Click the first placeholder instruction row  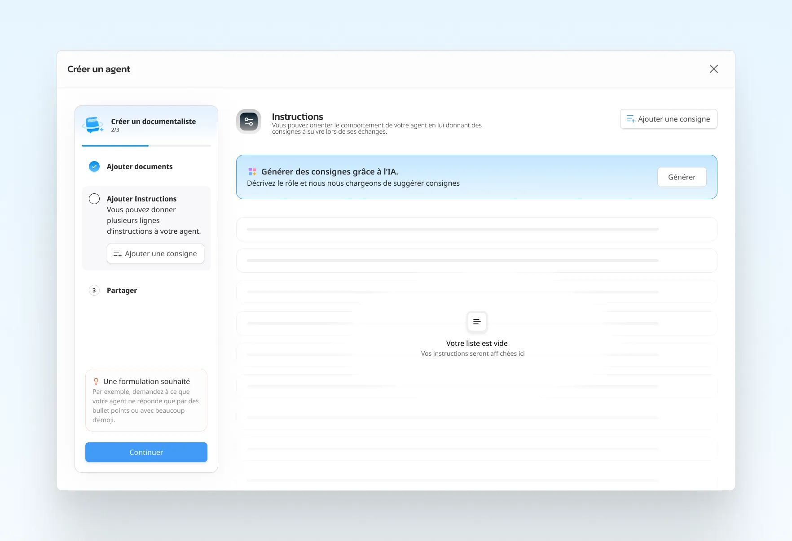click(x=476, y=229)
